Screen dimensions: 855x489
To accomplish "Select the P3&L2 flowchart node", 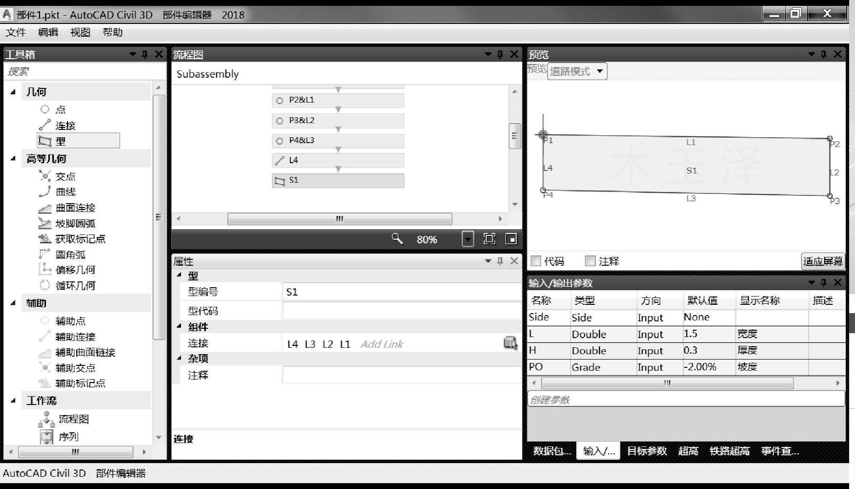I will (x=338, y=121).
